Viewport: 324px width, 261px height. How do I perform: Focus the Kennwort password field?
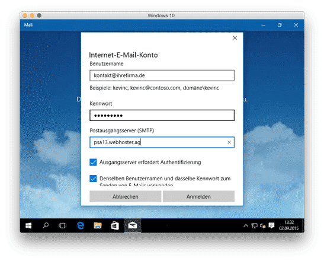point(162,116)
